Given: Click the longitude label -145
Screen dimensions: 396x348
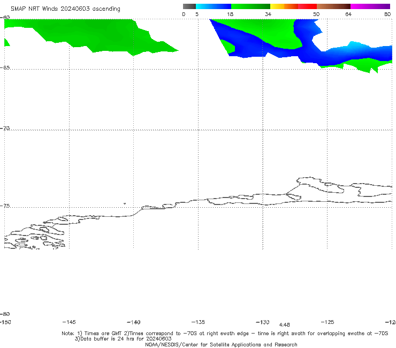Looking at the screenshot, I should coord(69,322).
